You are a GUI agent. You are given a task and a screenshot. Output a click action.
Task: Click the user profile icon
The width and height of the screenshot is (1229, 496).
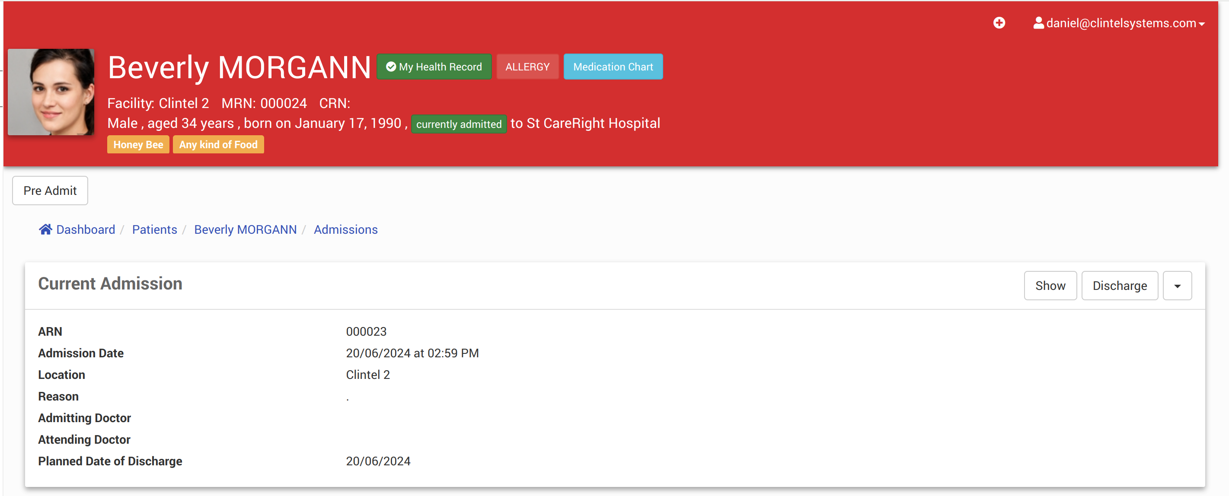1038,23
